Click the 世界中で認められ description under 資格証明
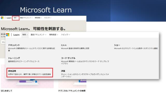 click(29, 74)
